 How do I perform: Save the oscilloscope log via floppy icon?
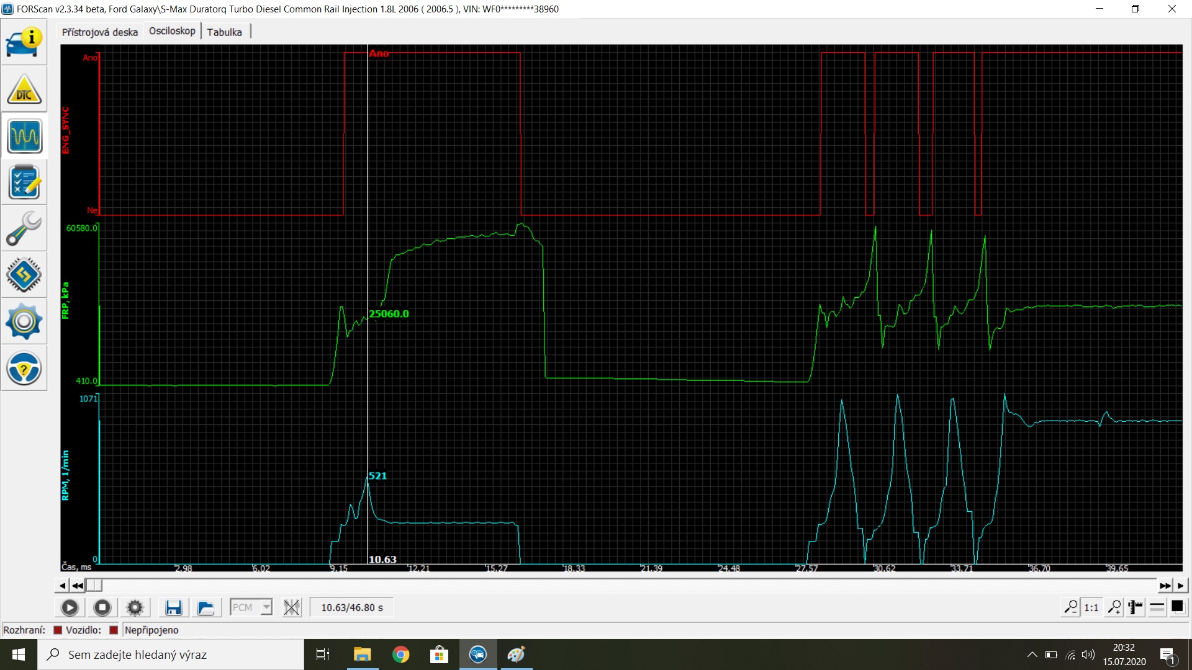173,607
